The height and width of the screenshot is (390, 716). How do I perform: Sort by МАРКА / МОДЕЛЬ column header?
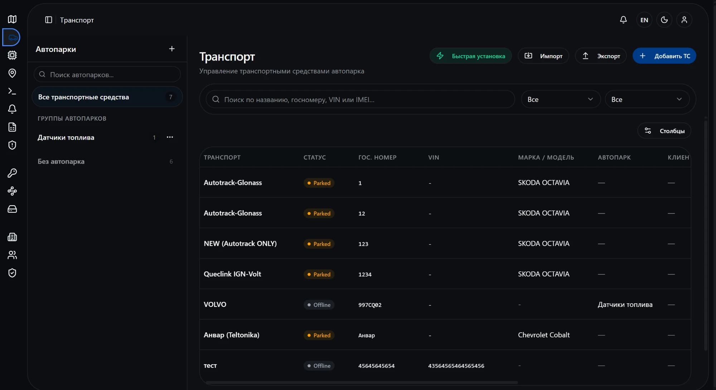tap(546, 157)
